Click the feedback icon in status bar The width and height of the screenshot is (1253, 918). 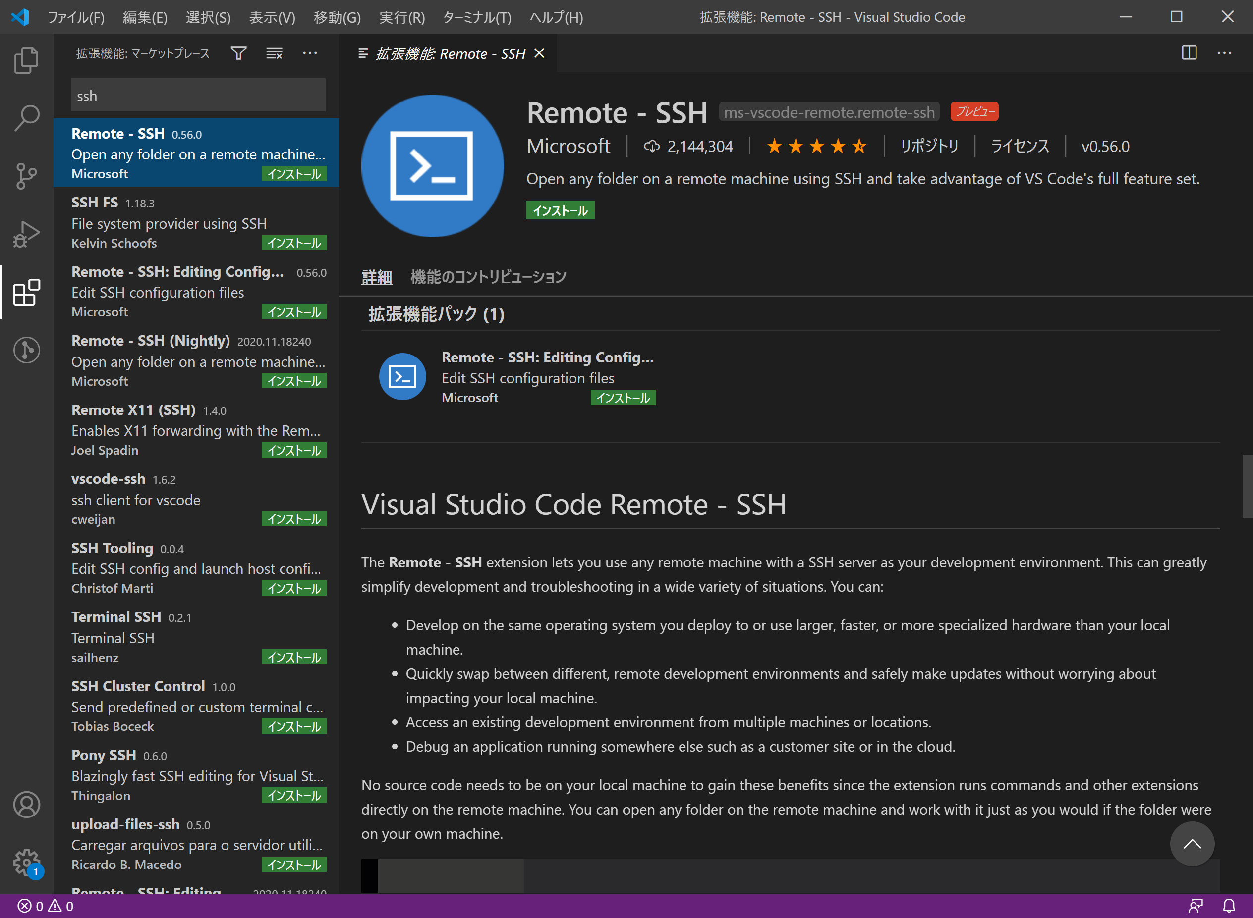(x=1195, y=906)
